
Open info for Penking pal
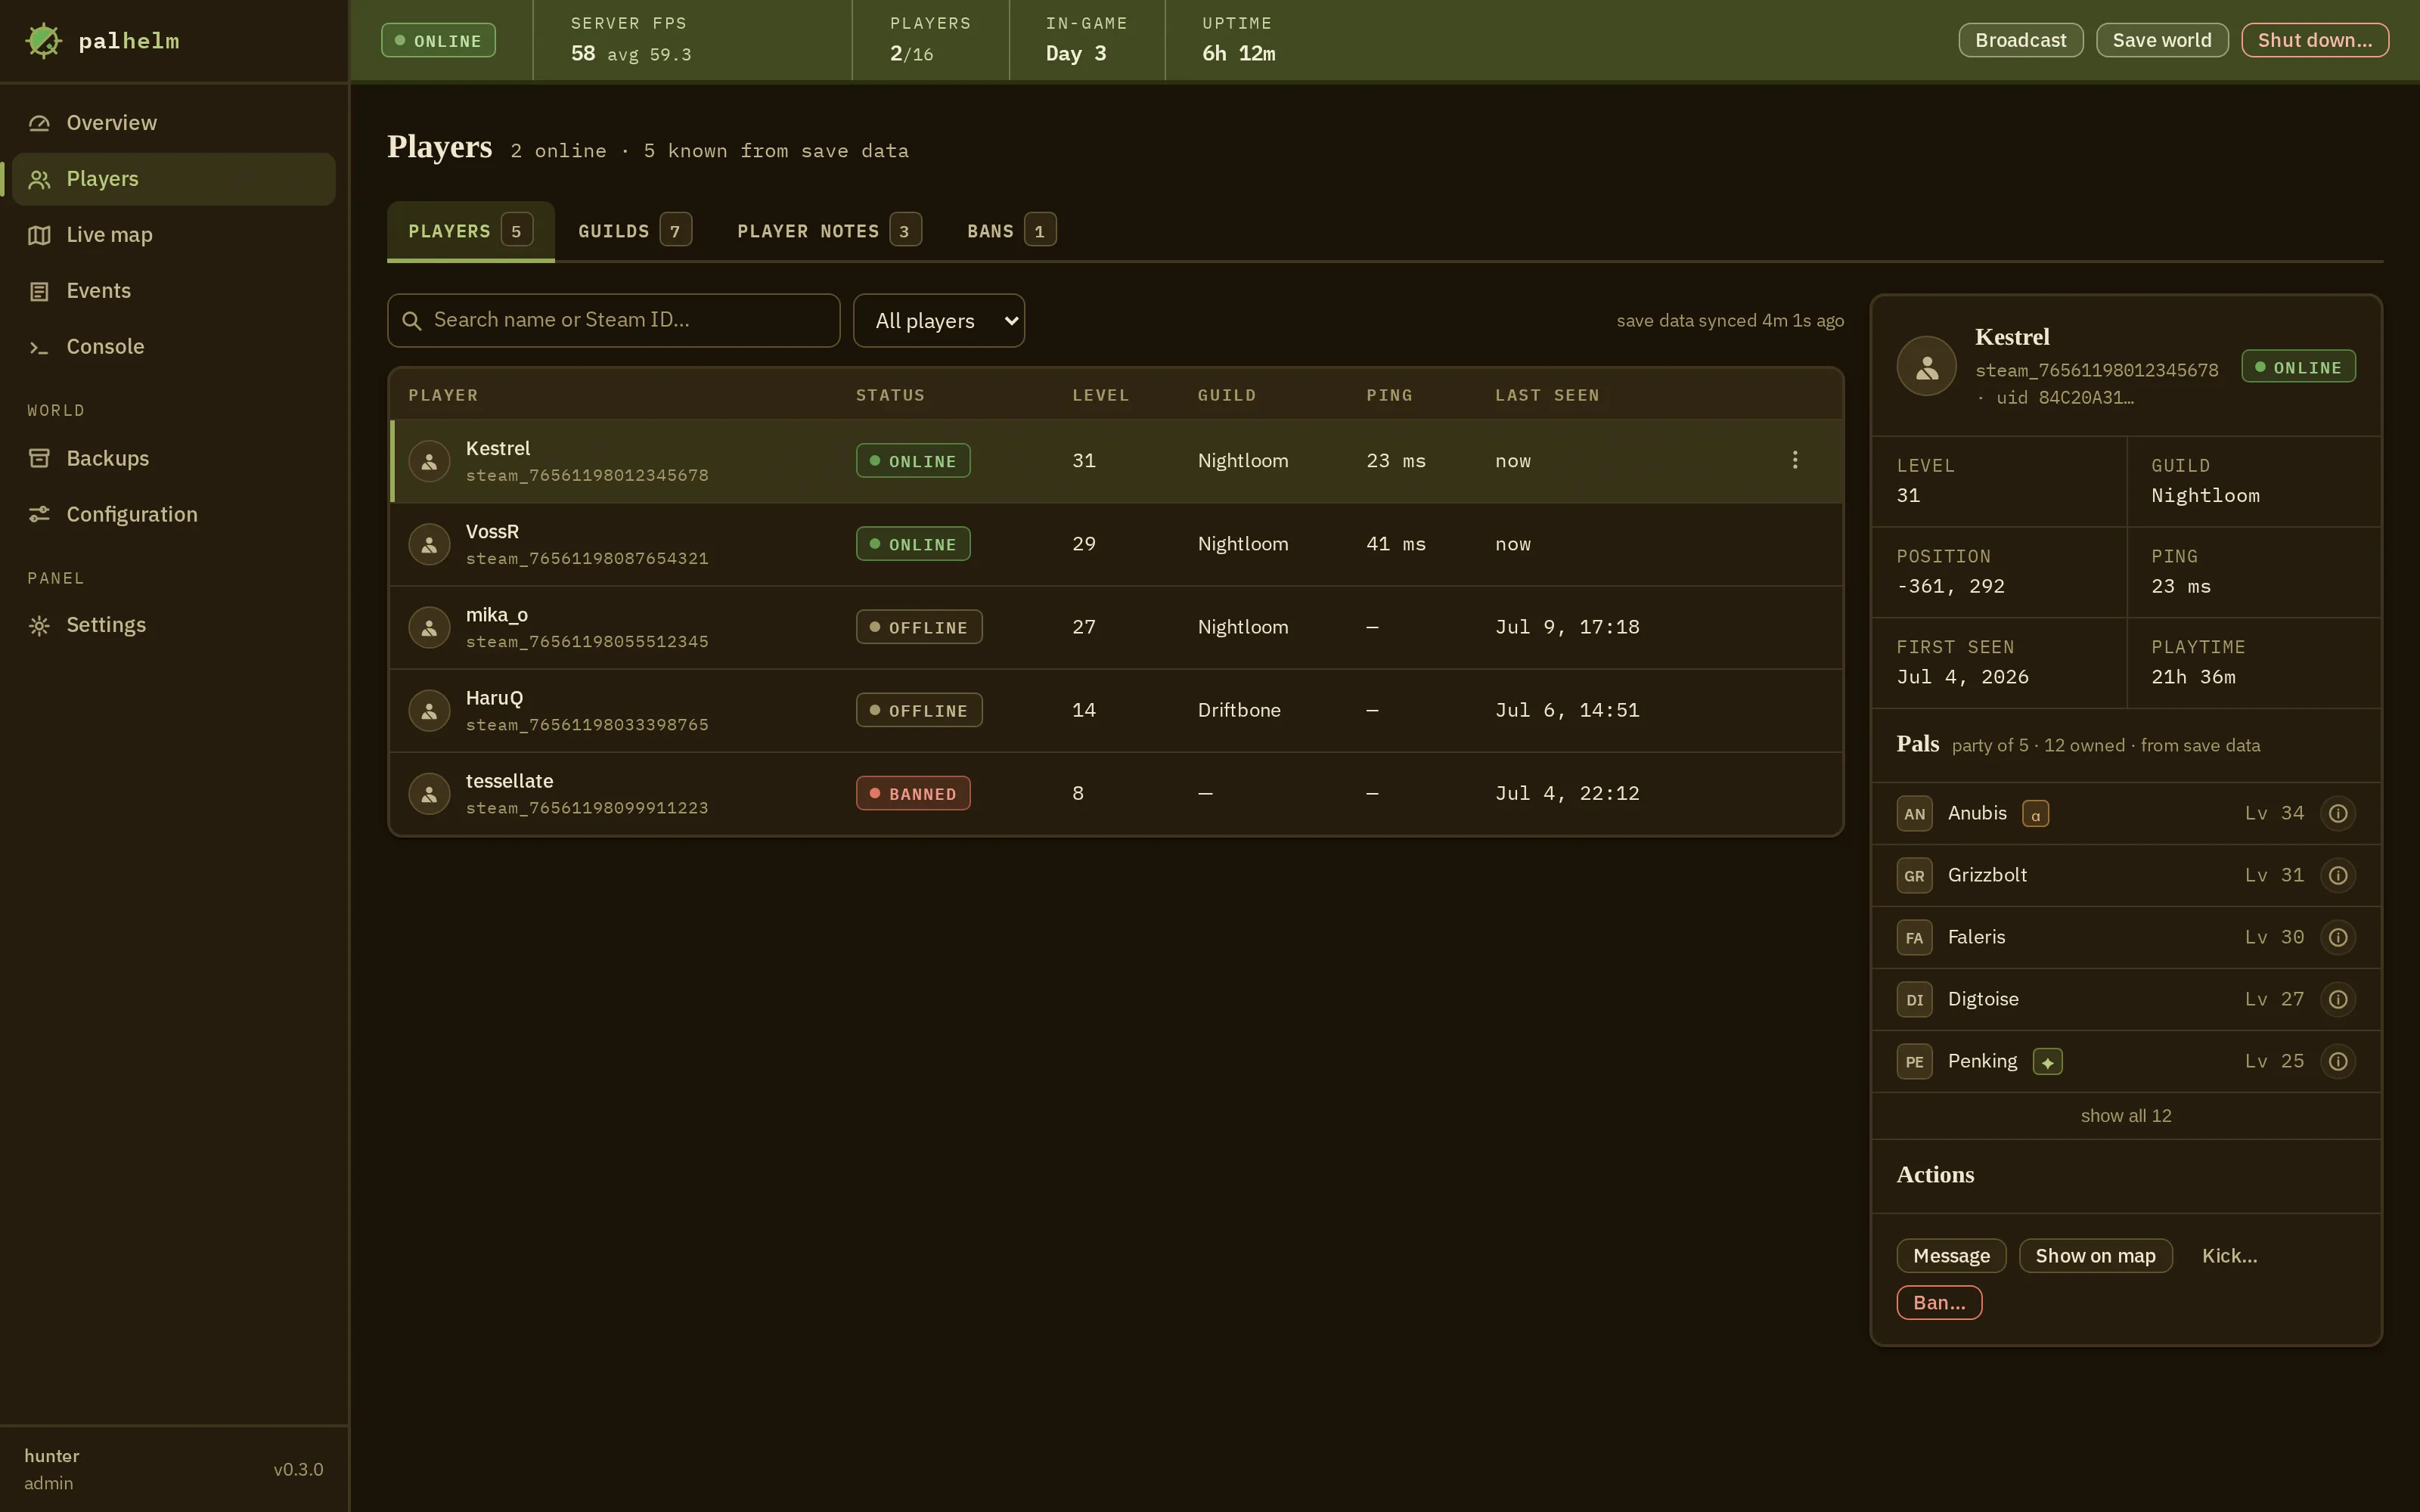tap(2337, 1062)
